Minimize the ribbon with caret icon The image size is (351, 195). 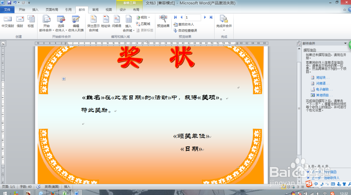pos(345,9)
